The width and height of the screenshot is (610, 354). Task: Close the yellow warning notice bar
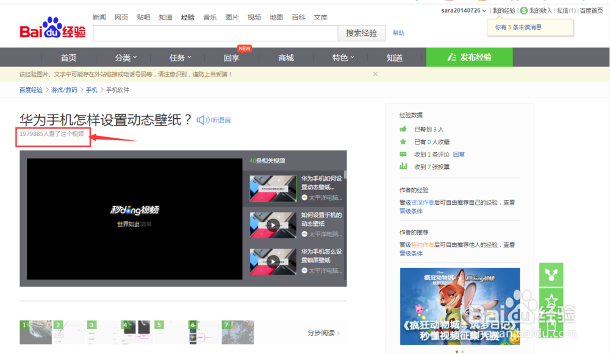pyautogui.click(x=375, y=74)
